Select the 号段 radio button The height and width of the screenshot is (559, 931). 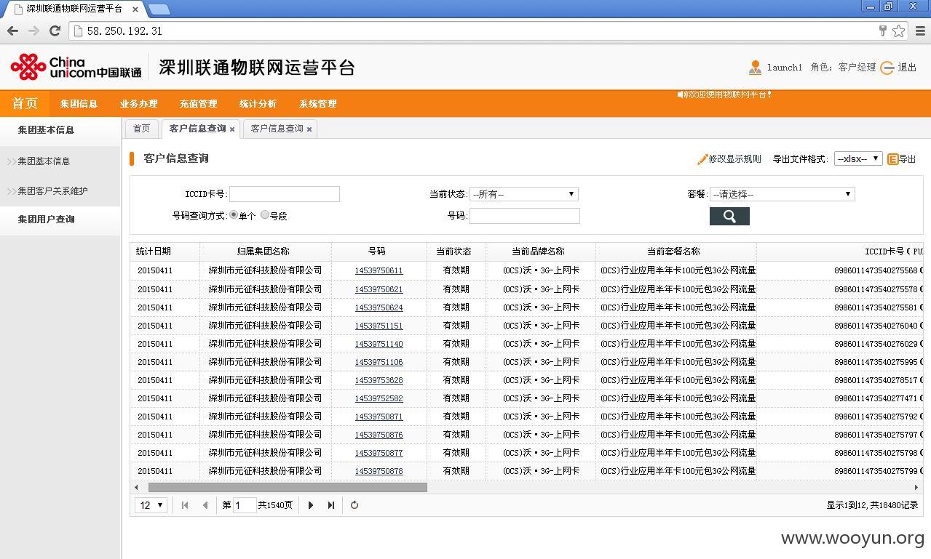[265, 214]
